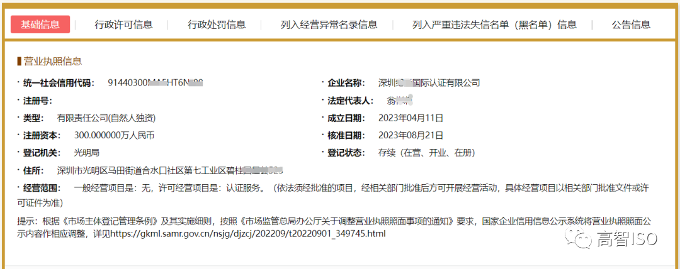Screen dimensions: 680x269
Task: Click the 统一社会信用代码 value
Action: [156, 83]
